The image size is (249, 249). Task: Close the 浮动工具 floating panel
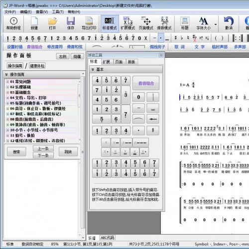click(x=161, y=55)
